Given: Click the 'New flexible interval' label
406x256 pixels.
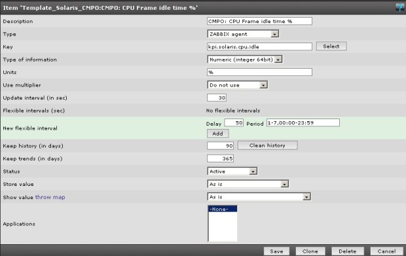Looking at the screenshot, I should (30, 128).
